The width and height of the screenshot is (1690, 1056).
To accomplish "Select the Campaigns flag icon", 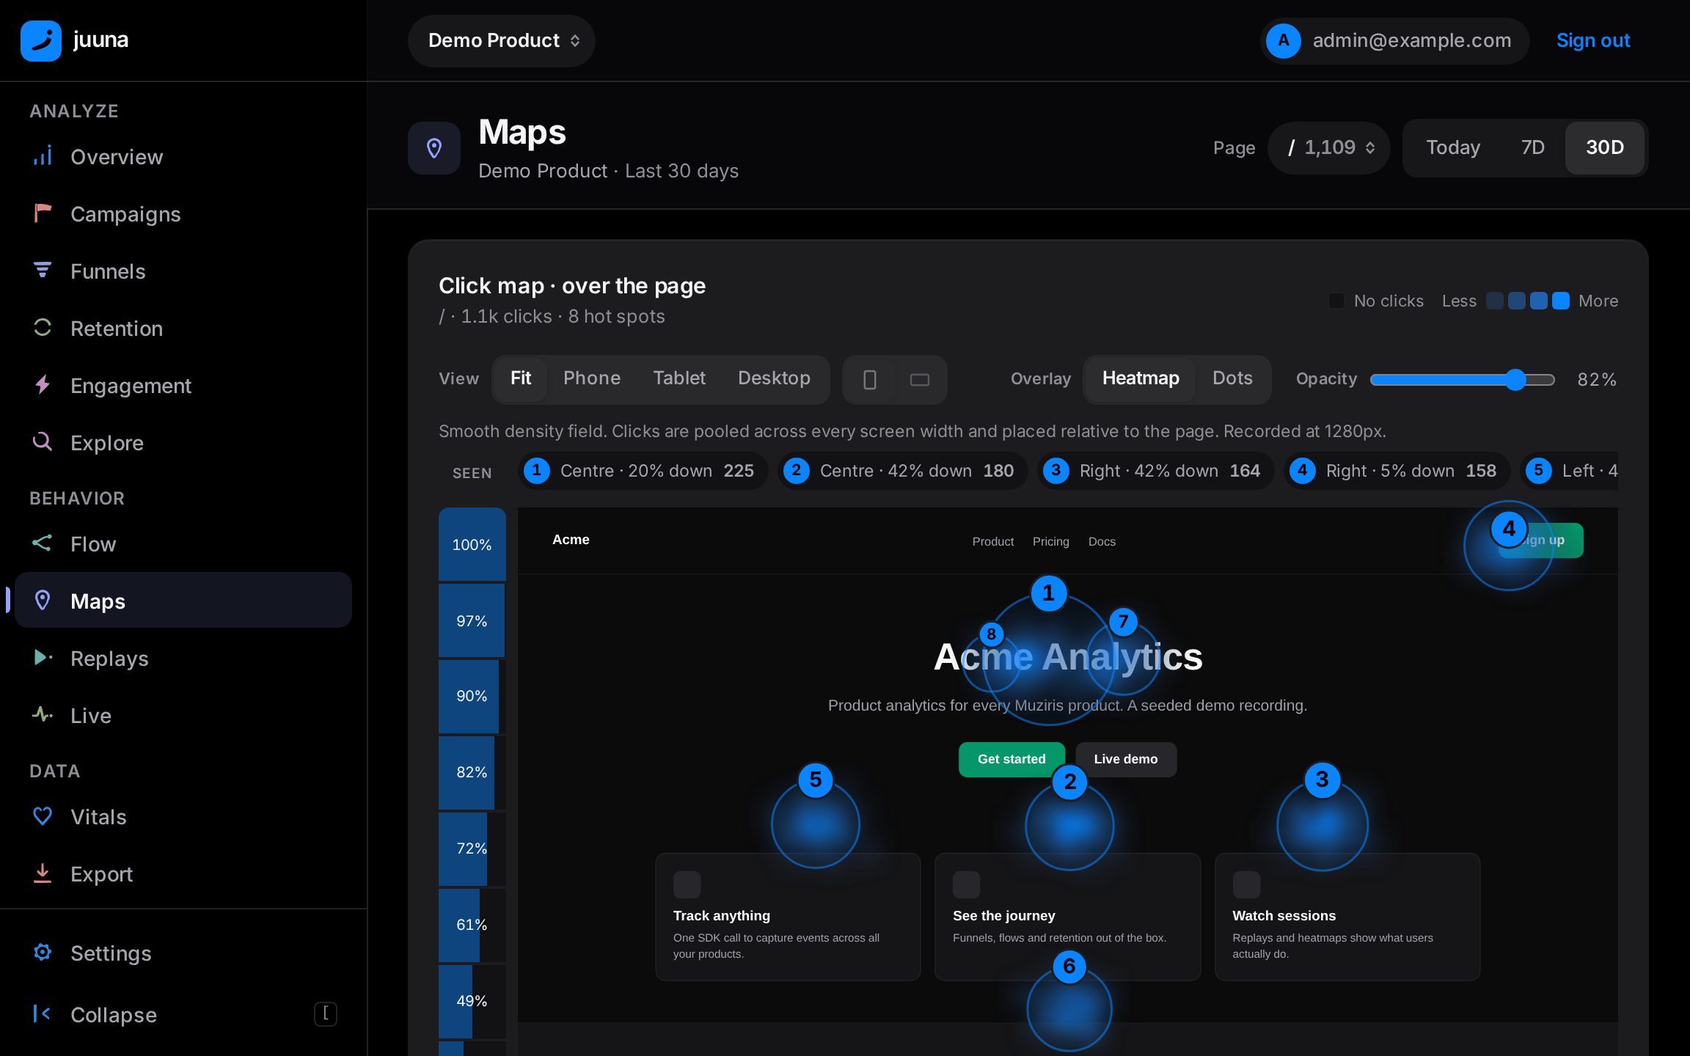I will (43, 213).
